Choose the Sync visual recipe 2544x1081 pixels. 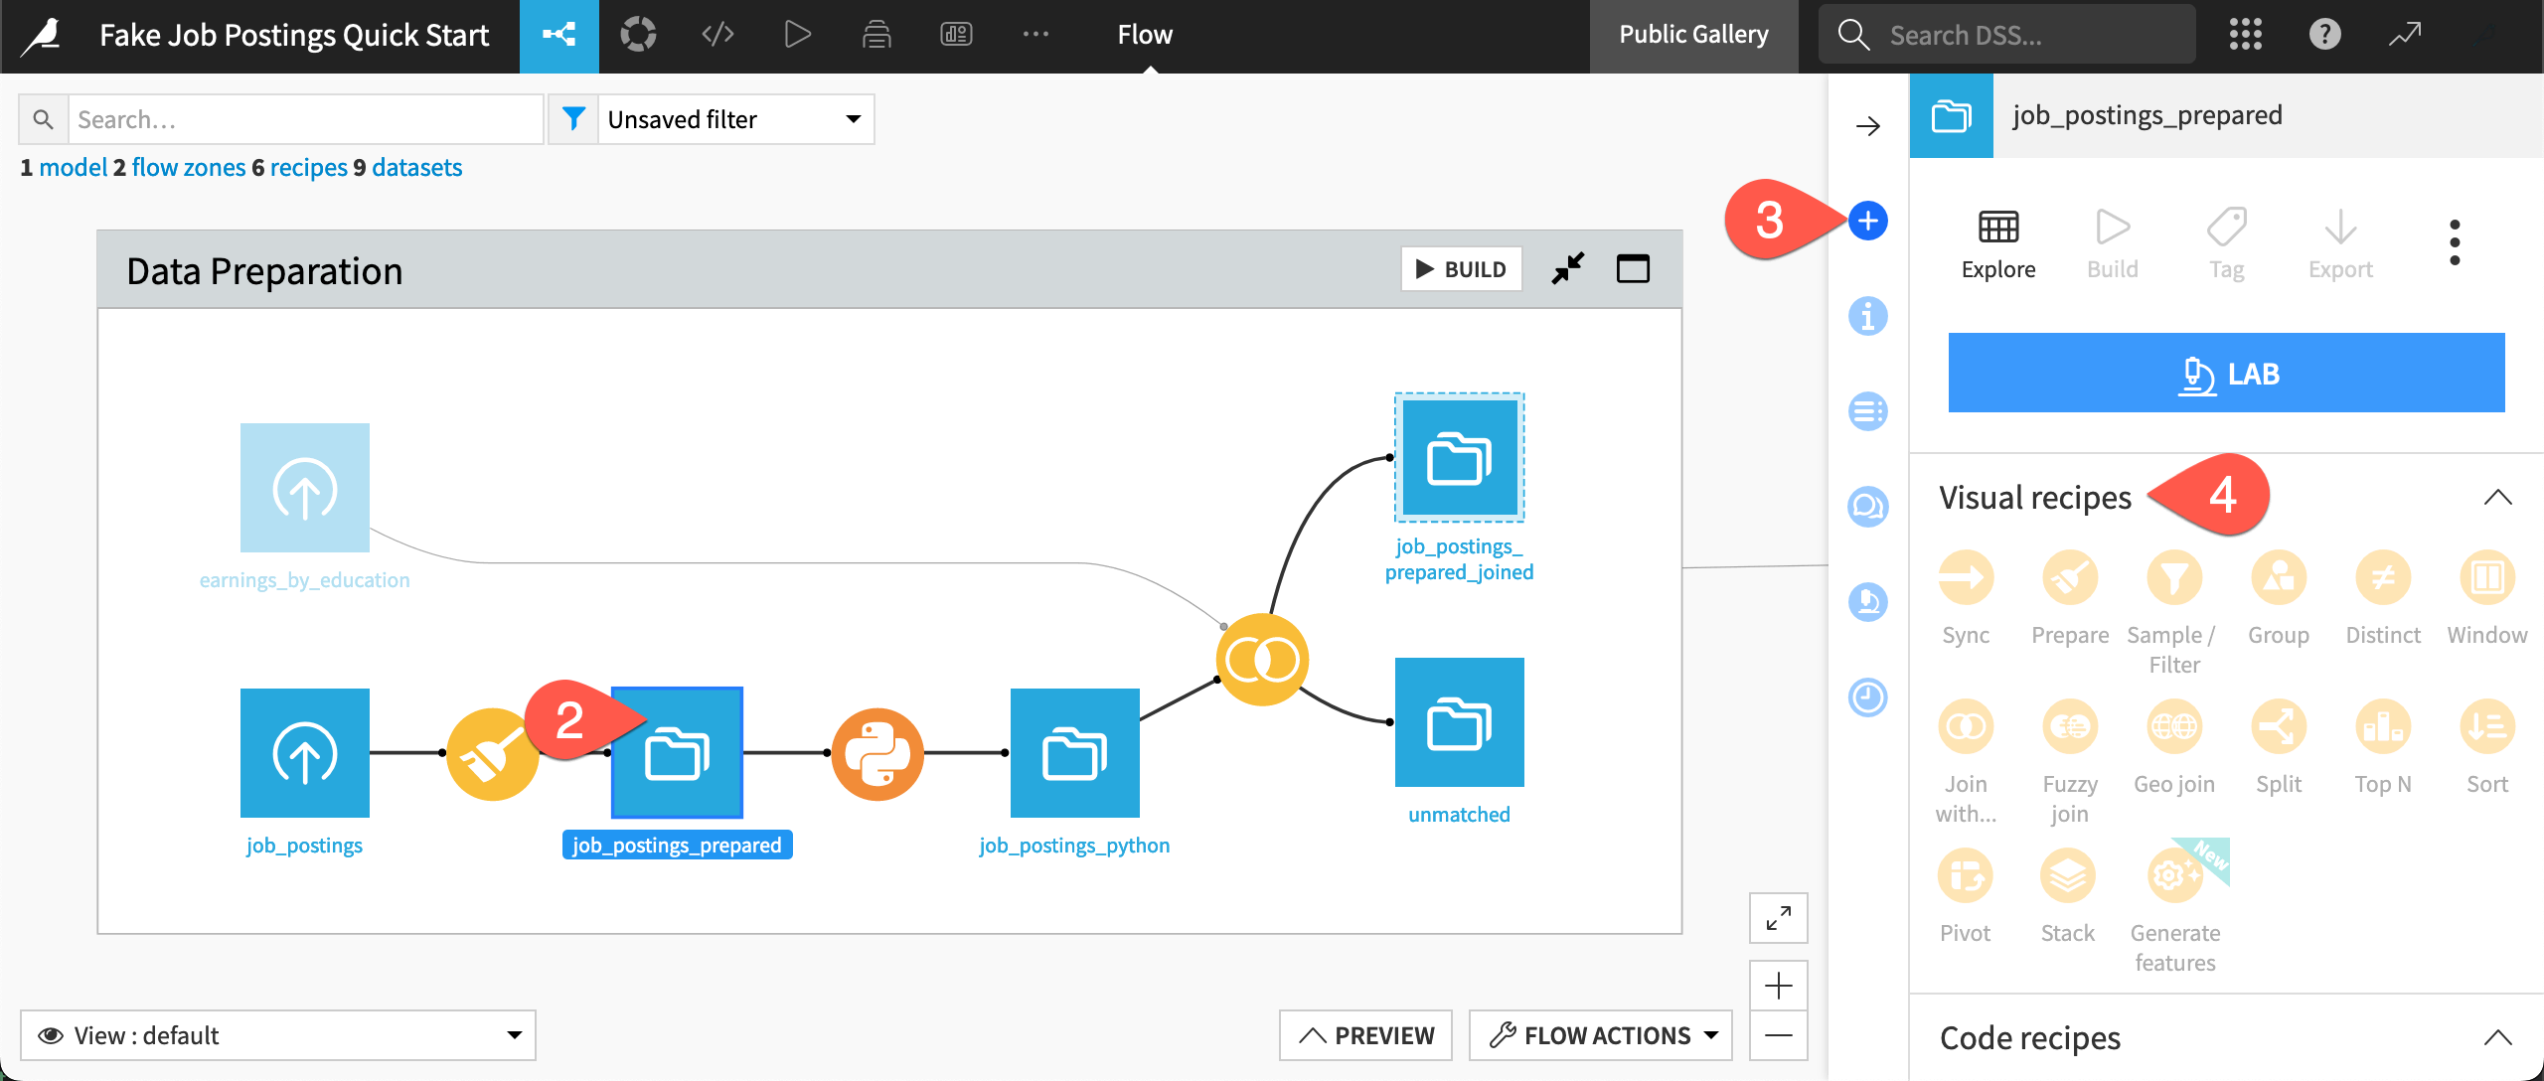coord(1966,598)
